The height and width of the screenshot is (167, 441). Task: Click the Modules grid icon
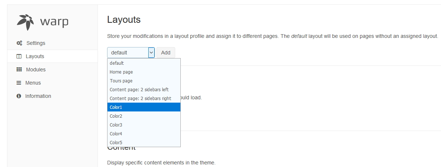[x=20, y=70]
